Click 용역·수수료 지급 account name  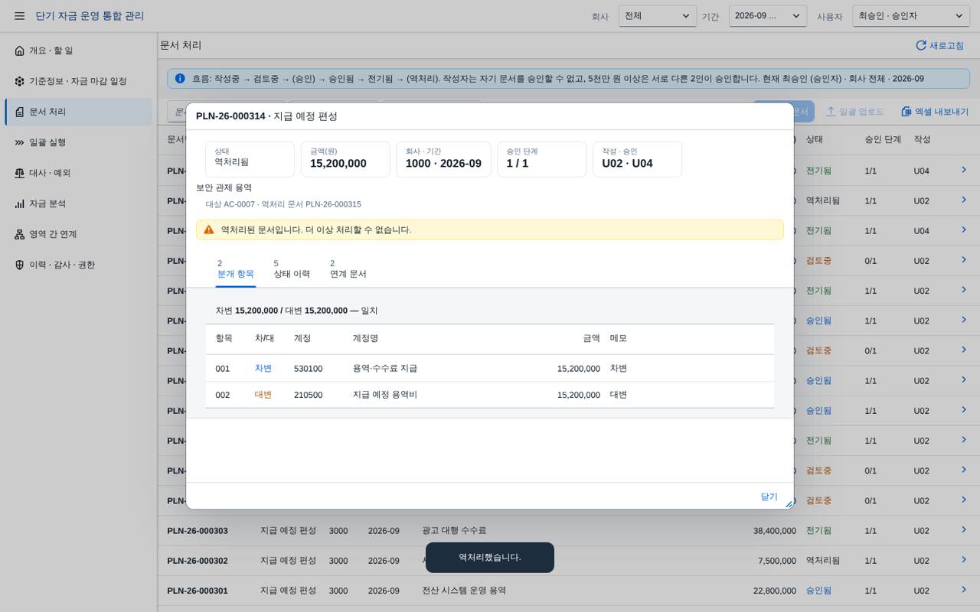tap(385, 368)
